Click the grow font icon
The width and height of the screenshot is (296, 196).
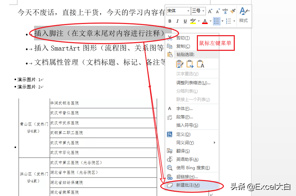coord(210,11)
